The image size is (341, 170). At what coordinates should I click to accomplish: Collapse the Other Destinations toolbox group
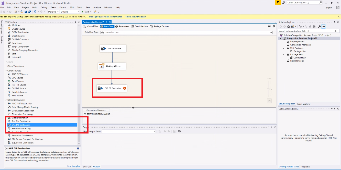tap(6, 100)
